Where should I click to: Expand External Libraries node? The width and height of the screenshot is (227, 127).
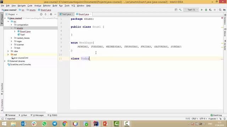(x=5, y=61)
